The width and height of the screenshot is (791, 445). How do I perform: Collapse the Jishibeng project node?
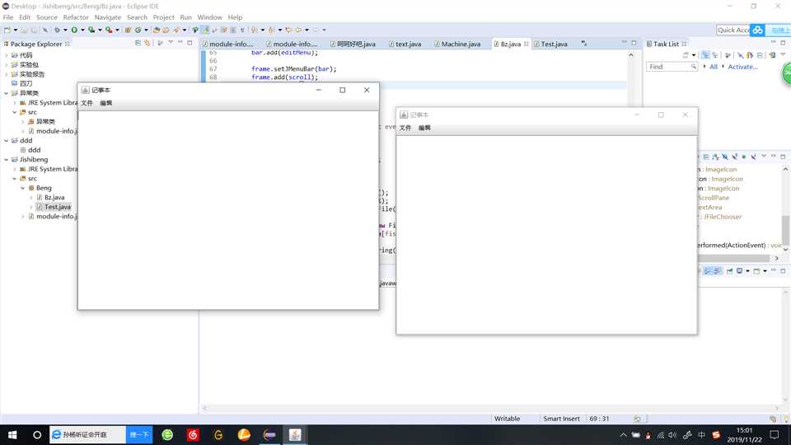pyautogui.click(x=6, y=159)
